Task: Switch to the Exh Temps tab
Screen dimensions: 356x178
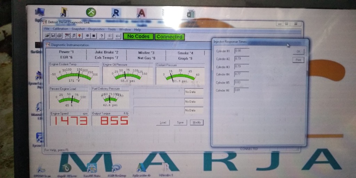Action: point(106,58)
